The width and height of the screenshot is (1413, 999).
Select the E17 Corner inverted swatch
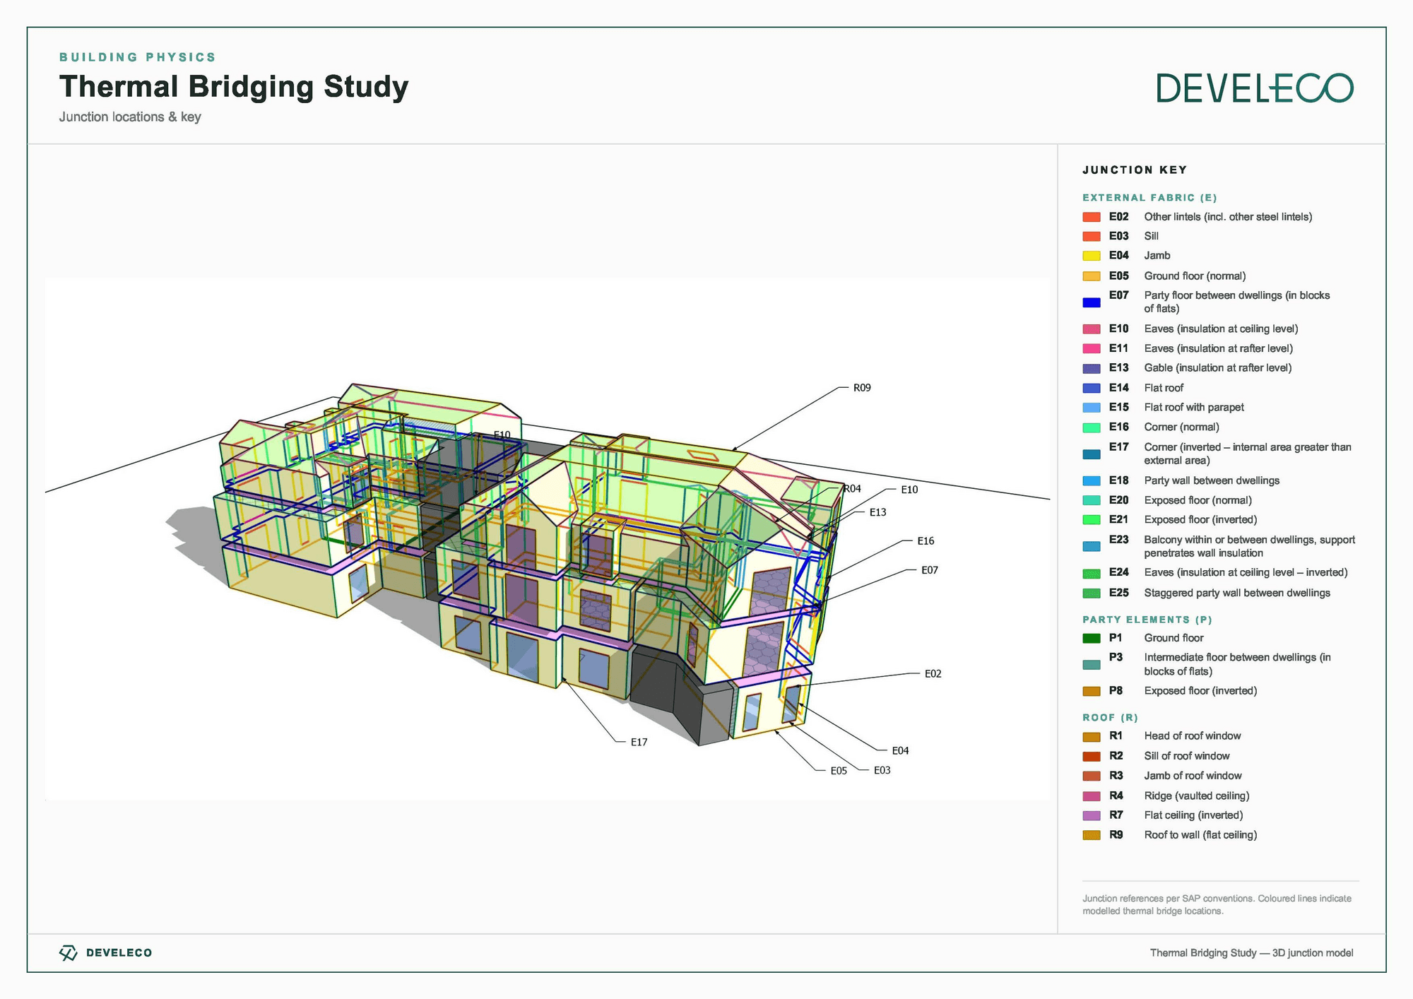tap(1092, 454)
